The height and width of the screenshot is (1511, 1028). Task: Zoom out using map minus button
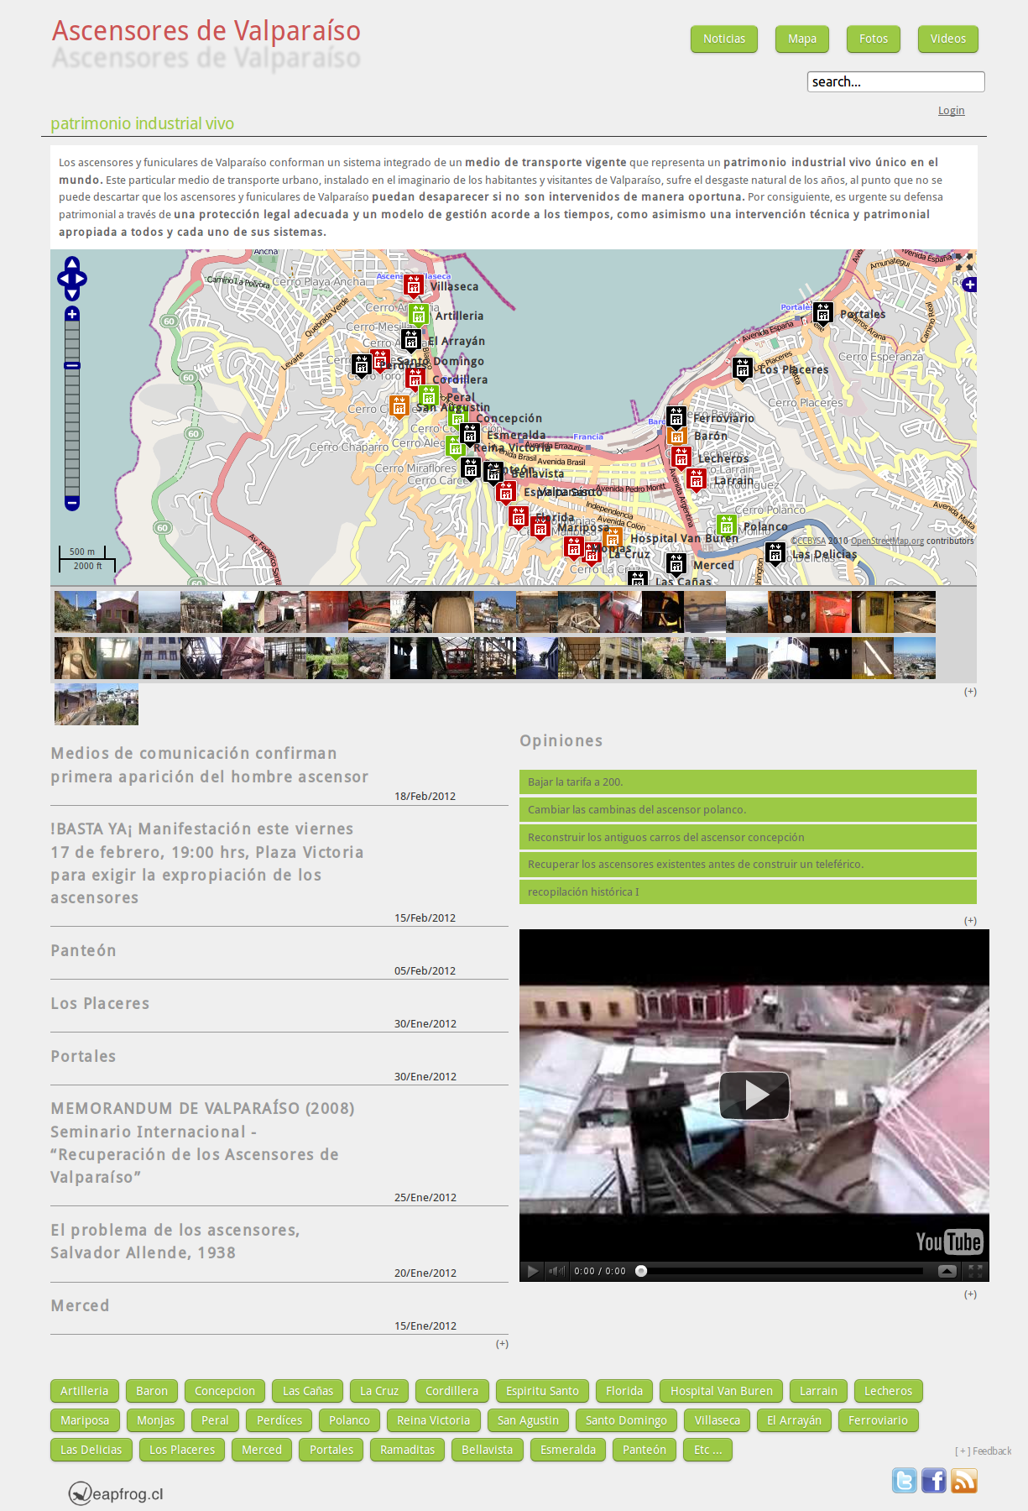point(72,503)
